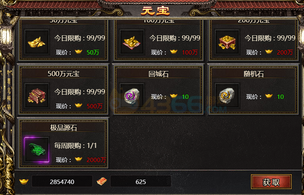Click the 极品源石 item title
This screenshot has width=304, height=195.
point(63,128)
